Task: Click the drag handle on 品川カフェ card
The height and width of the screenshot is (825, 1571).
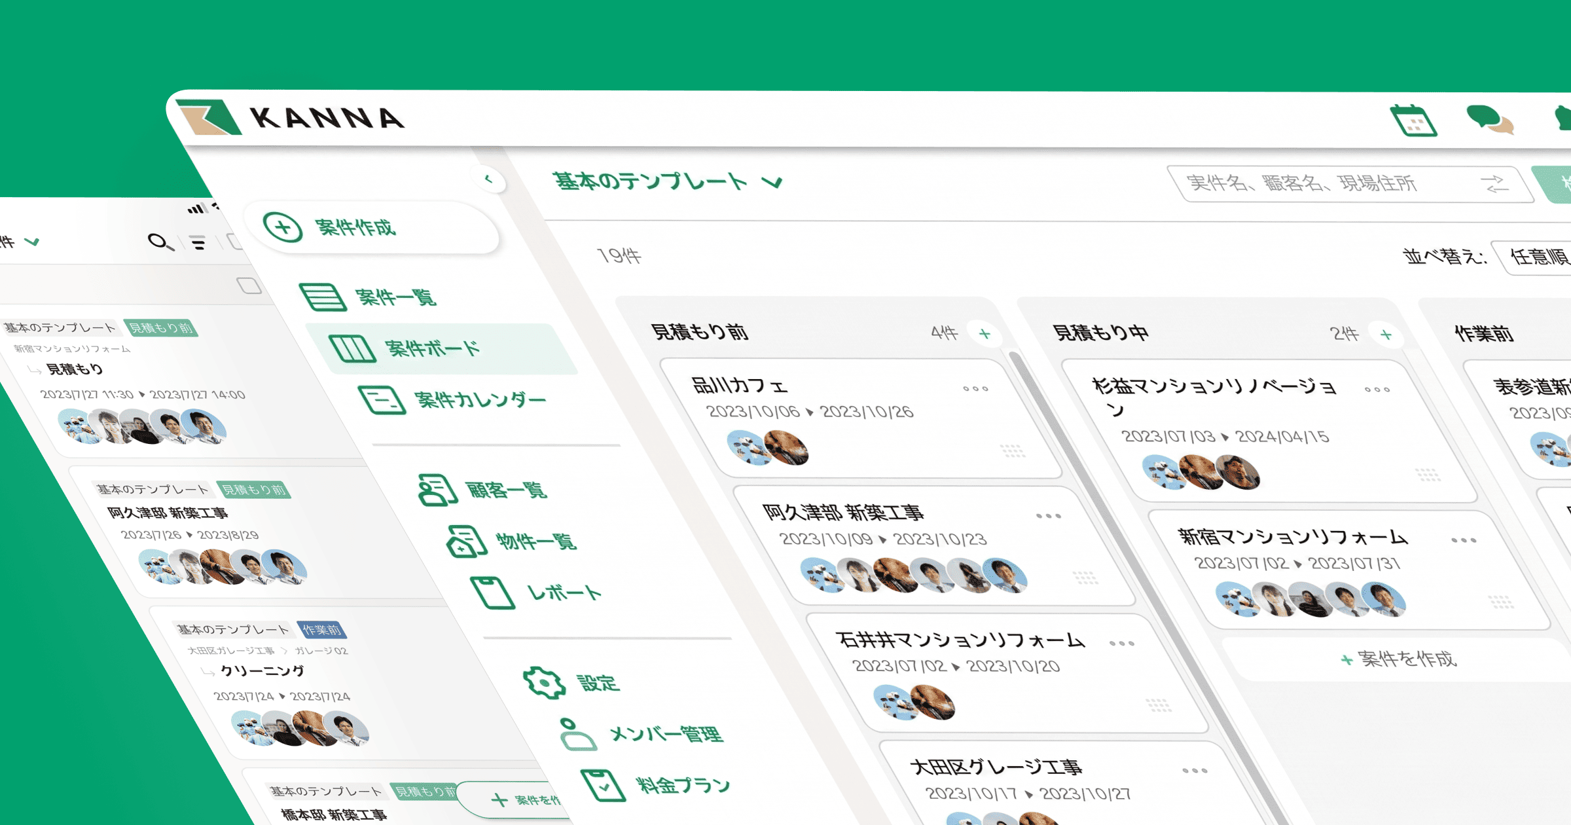Action: point(1013,450)
